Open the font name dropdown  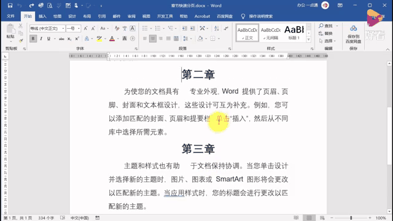[x=63, y=29]
